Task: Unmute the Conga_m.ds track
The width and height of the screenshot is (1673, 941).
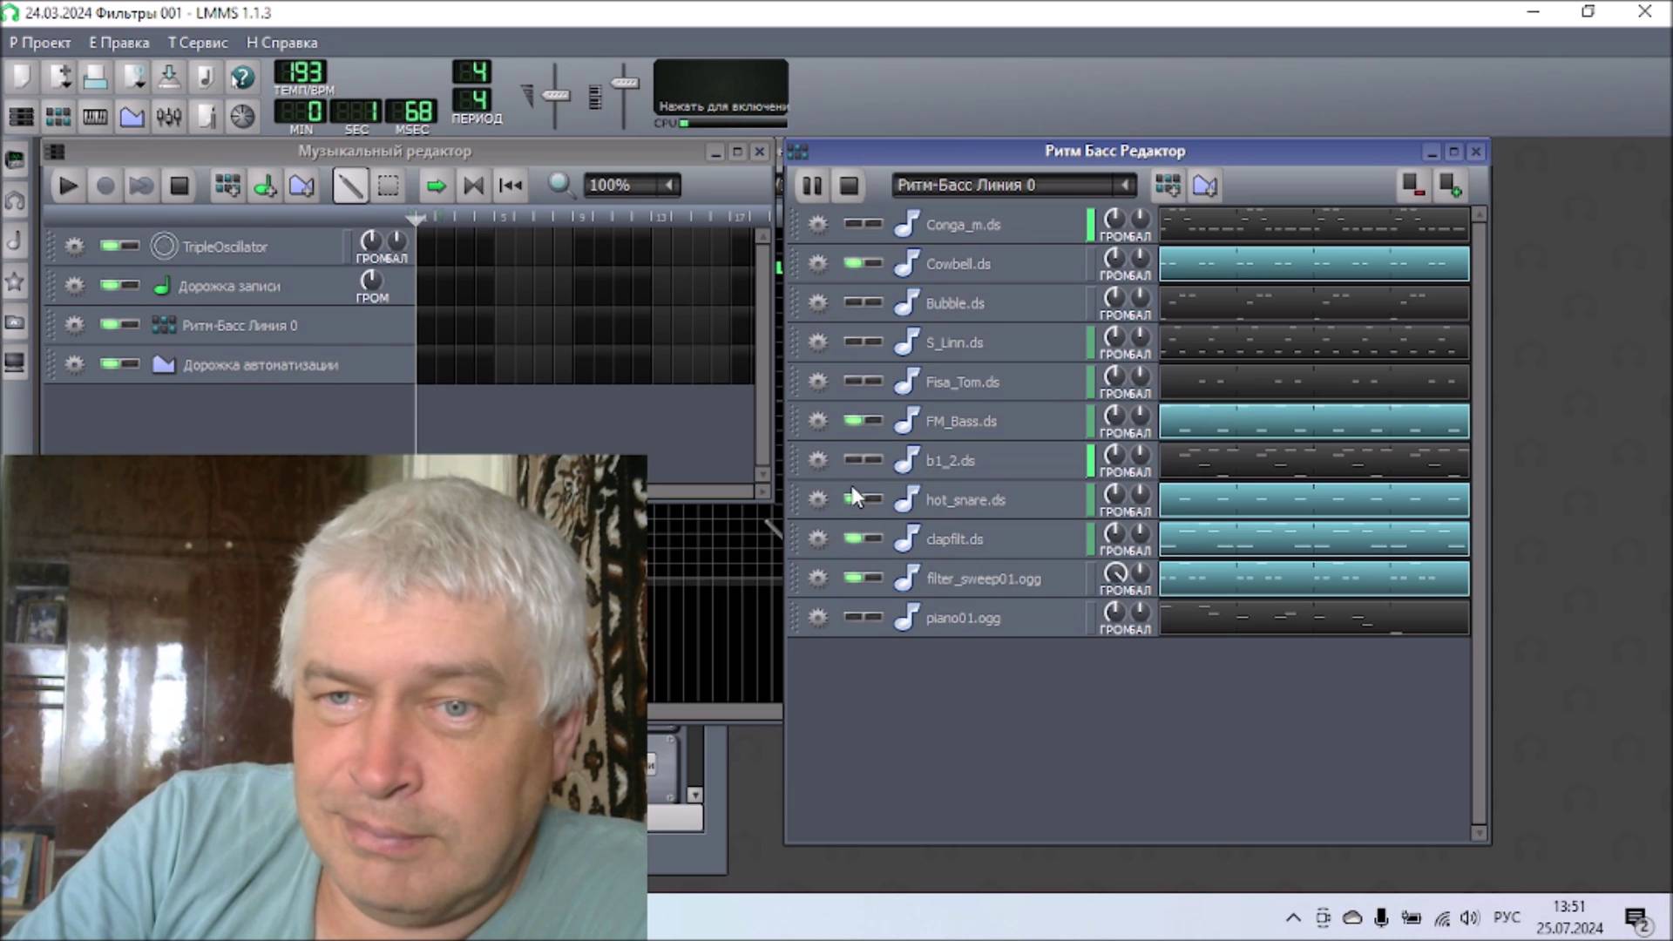Action: [x=854, y=224]
